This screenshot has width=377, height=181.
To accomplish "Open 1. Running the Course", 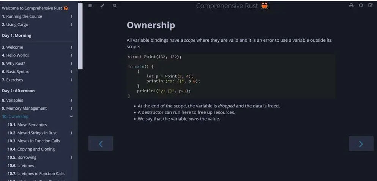I will click(22, 16).
